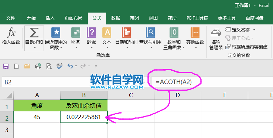
Task: Open the PDF工具集 tab
Action: pos(197,18)
